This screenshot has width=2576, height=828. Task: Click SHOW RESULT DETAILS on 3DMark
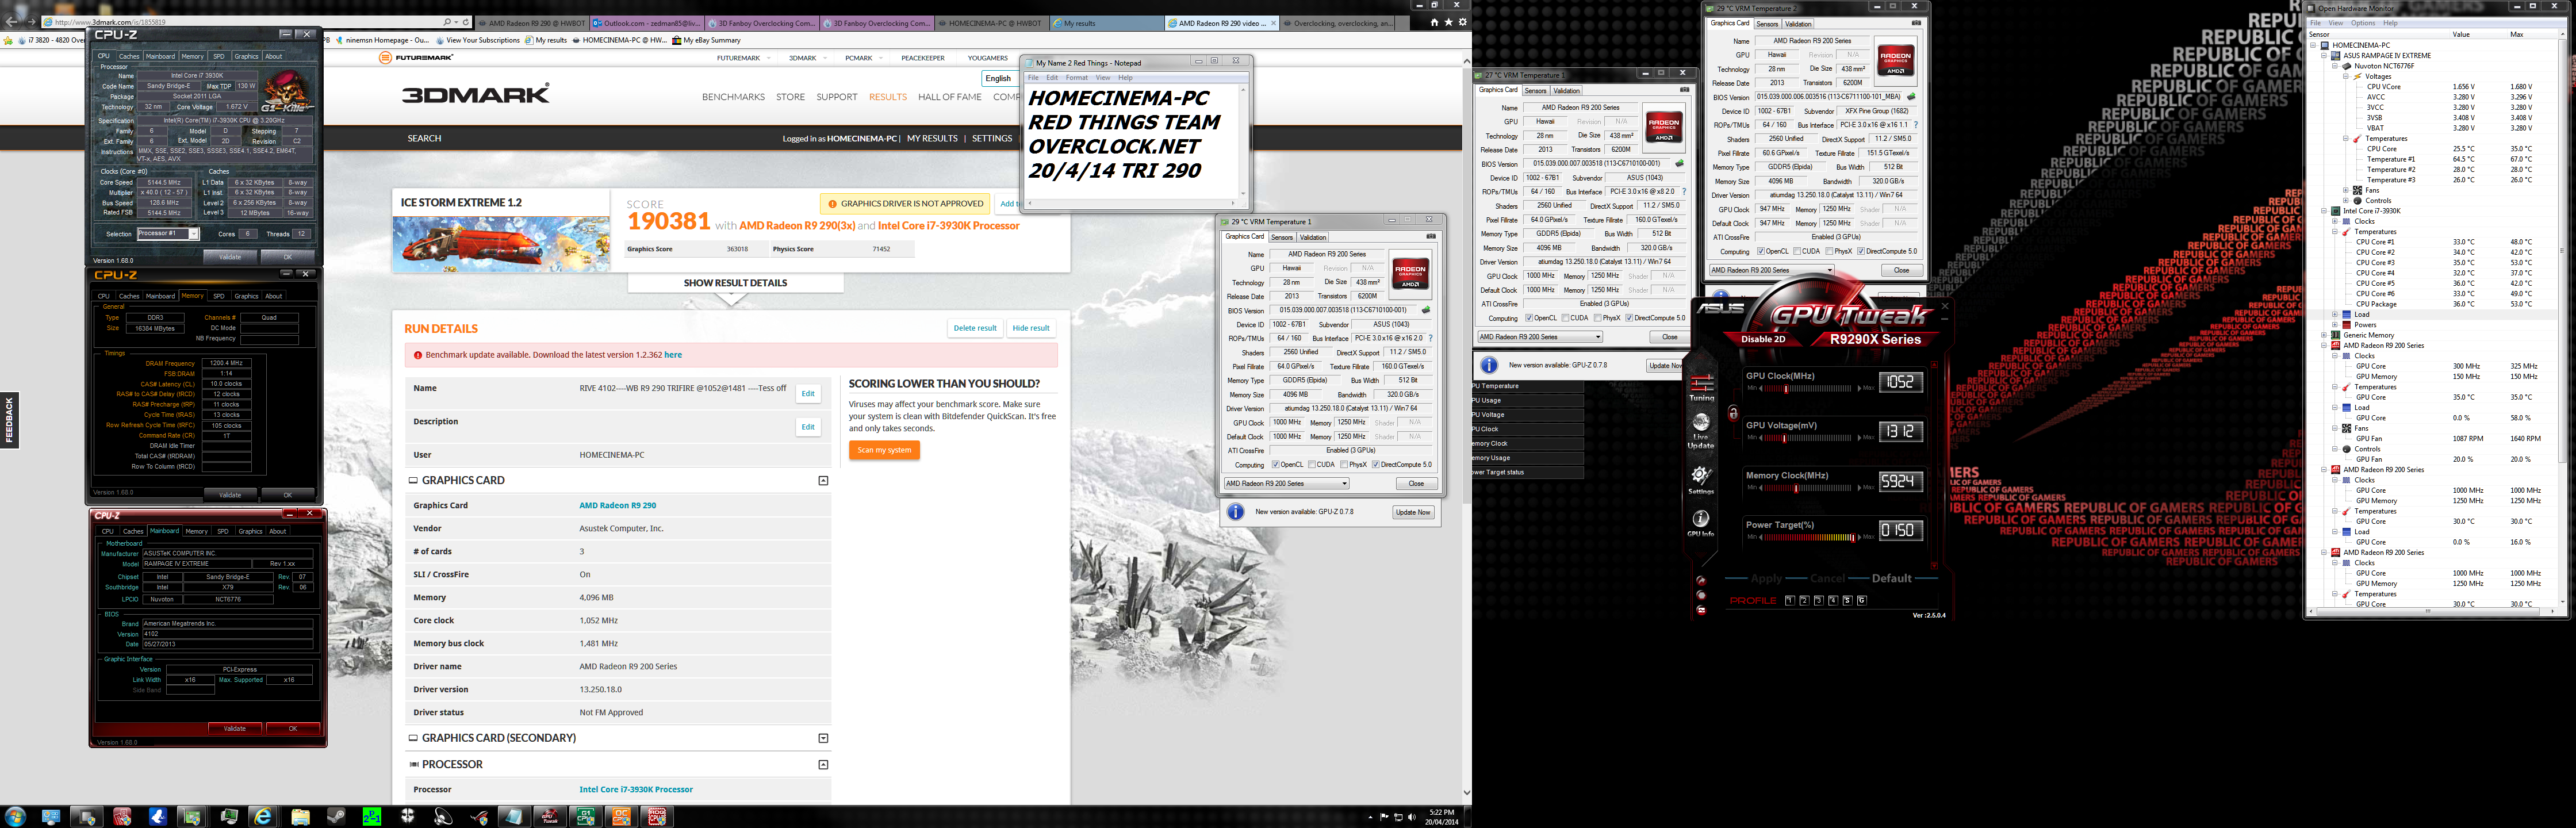(x=735, y=283)
